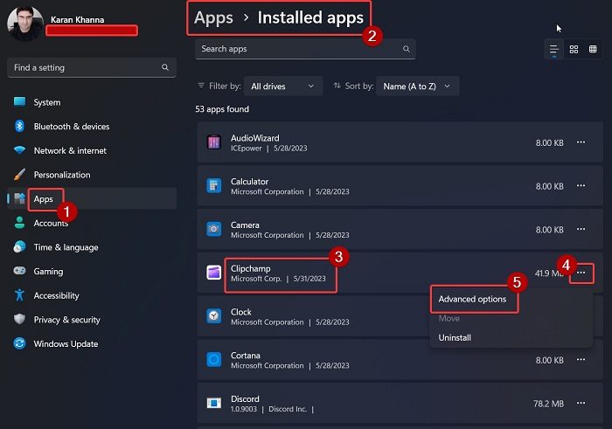Open Windows Update sync icon
The width and height of the screenshot is (612, 429).
tap(19, 343)
